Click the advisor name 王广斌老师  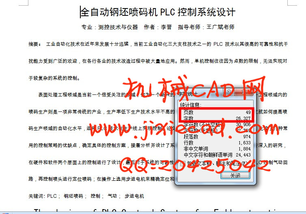pyautogui.click(x=220, y=27)
